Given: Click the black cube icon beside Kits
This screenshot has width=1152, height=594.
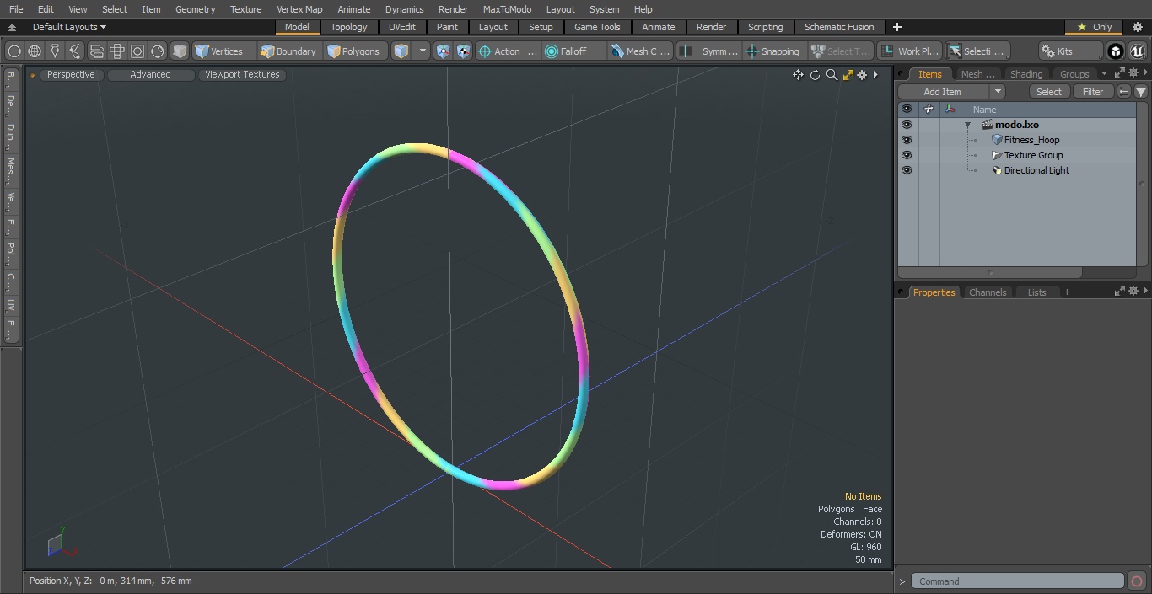Looking at the screenshot, I should 1116,51.
